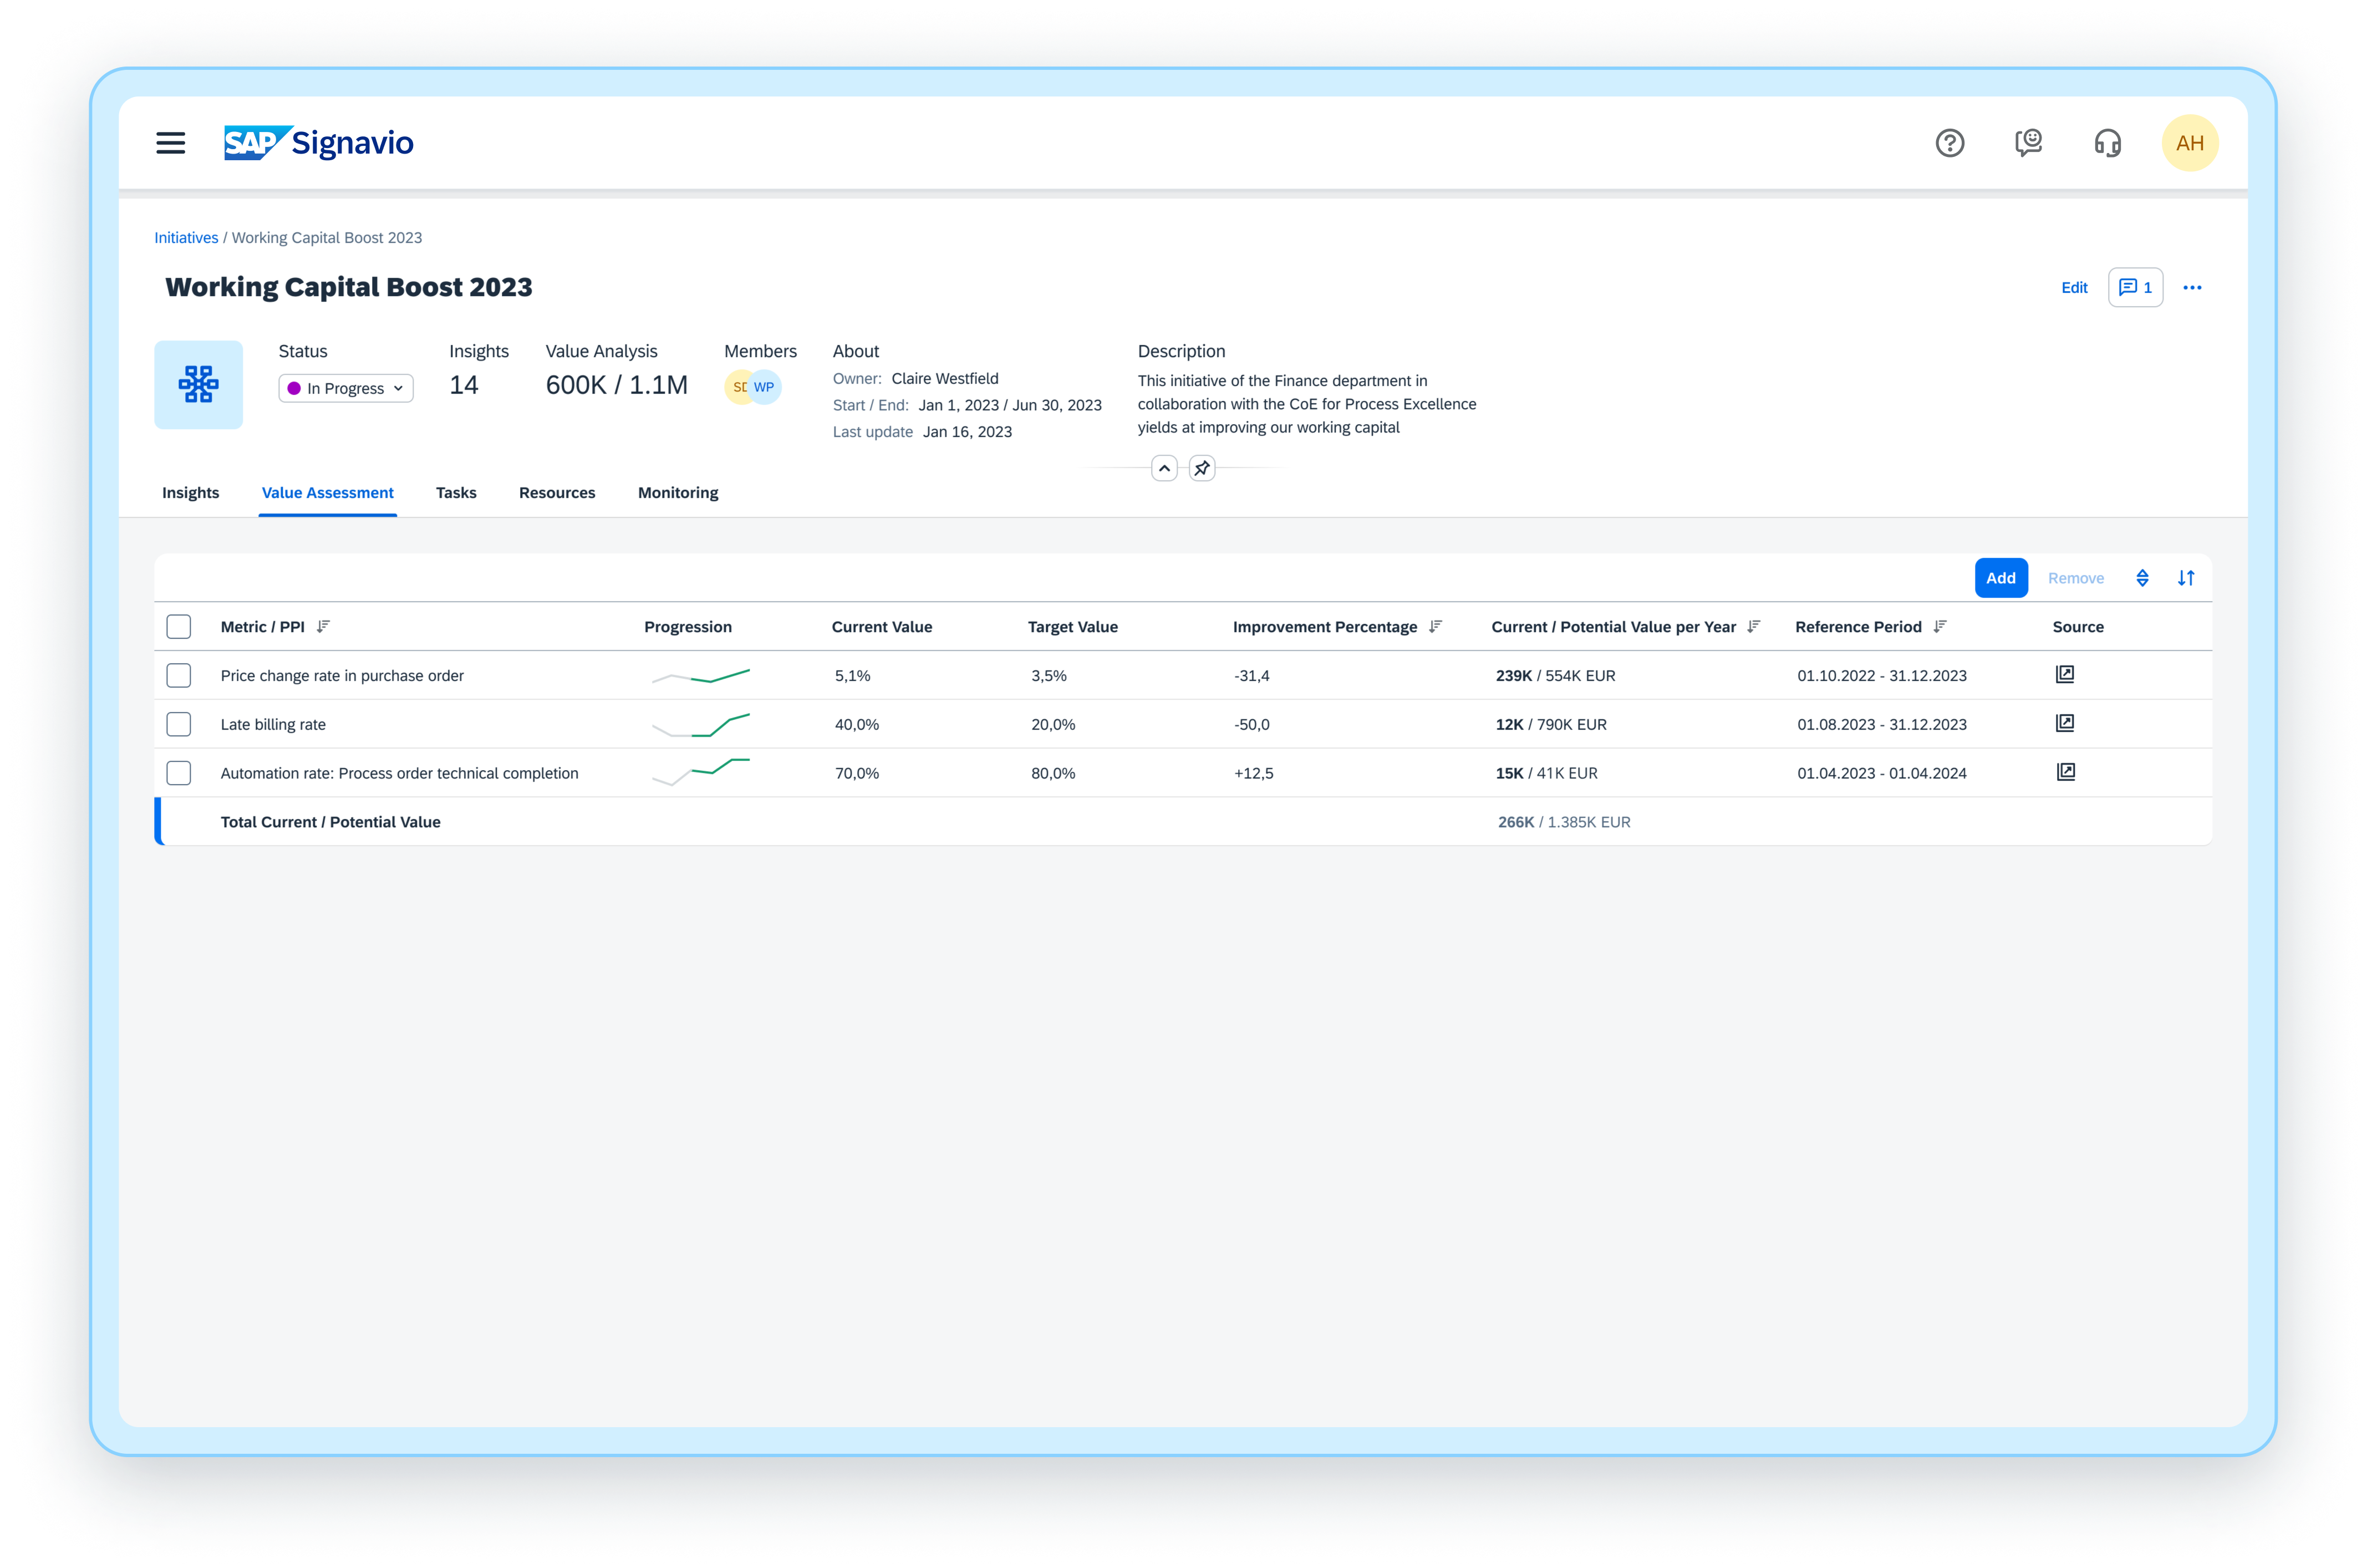Image resolution: width=2367 pixels, height=1568 pixels.
Task: Open source link for Late billing rate
Action: click(x=2065, y=723)
